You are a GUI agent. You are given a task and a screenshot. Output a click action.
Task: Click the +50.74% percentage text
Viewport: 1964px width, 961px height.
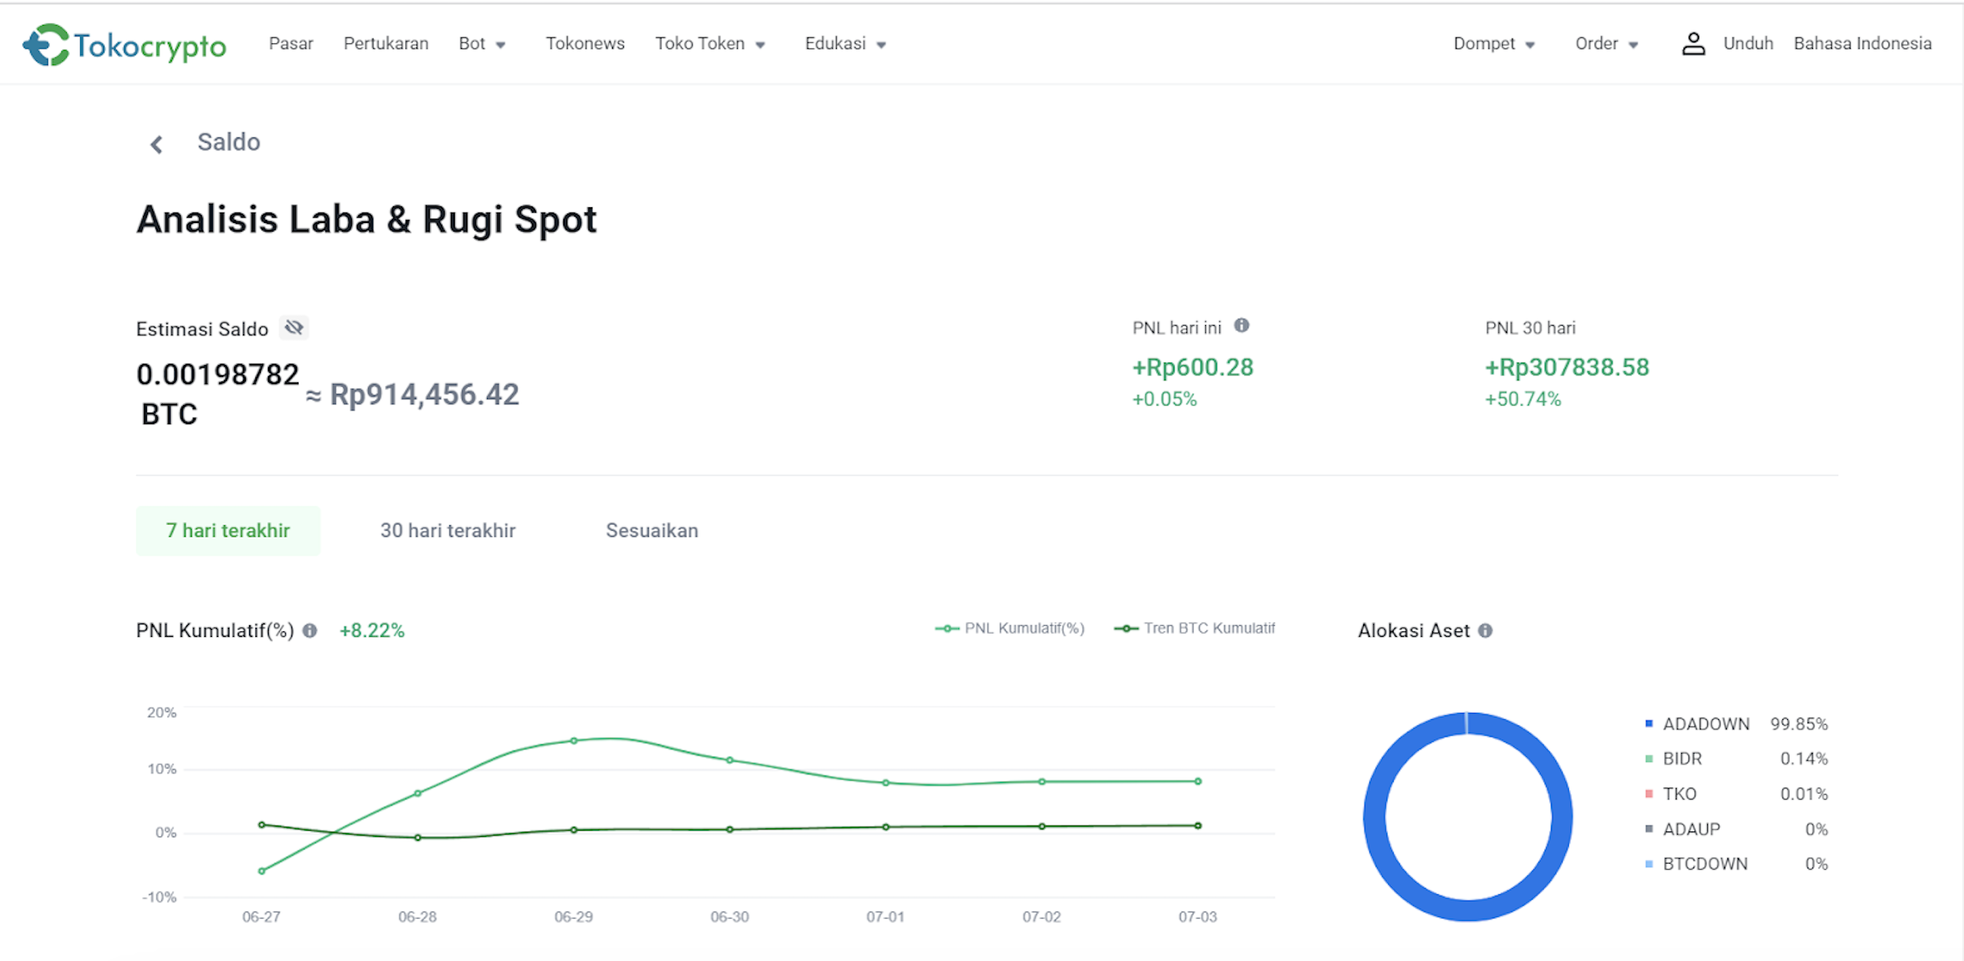[x=1522, y=399]
